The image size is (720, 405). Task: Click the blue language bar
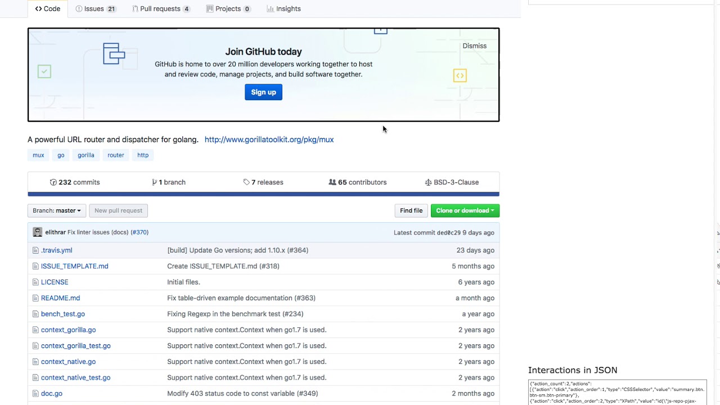(263, 194)
